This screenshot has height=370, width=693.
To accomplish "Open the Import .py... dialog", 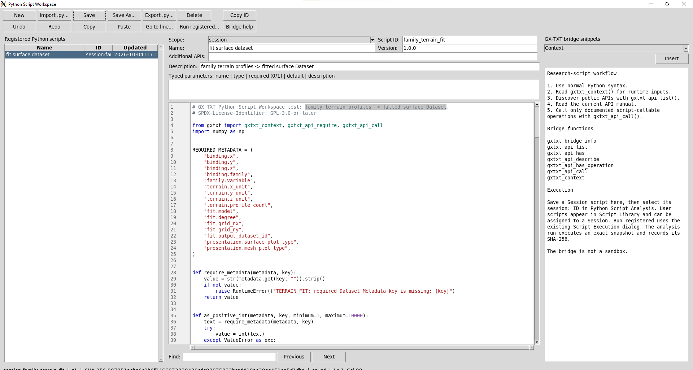I will 54,15.
